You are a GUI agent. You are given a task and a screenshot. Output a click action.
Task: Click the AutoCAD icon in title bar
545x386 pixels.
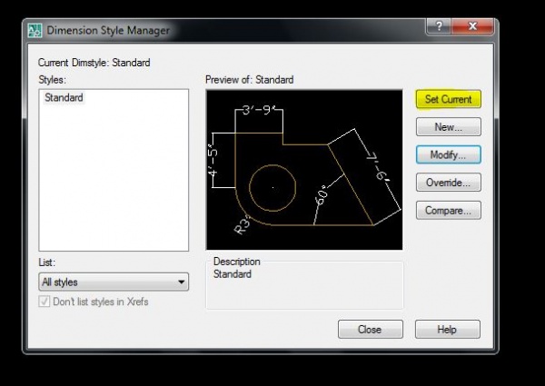[x=35, y=31]
